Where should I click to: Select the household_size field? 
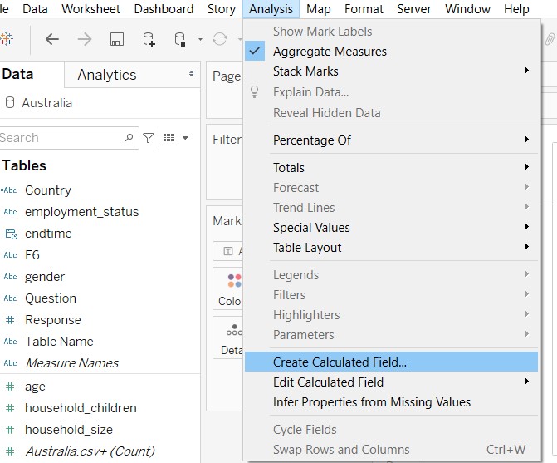point(69,430)
